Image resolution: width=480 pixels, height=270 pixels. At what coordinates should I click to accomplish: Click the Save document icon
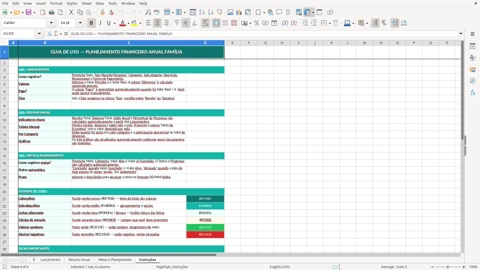click(x=28, y=12)
